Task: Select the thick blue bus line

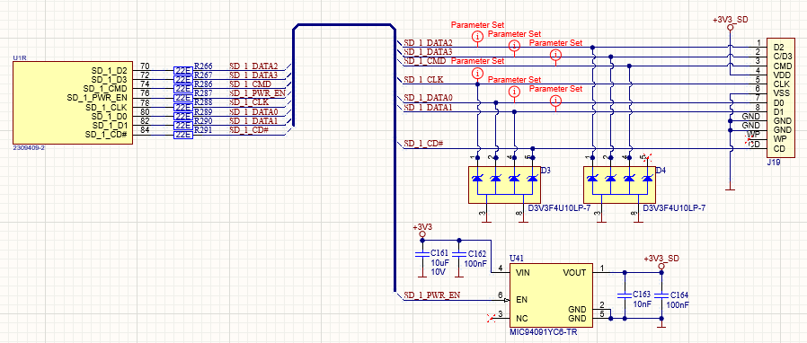Action: point(341,24)
